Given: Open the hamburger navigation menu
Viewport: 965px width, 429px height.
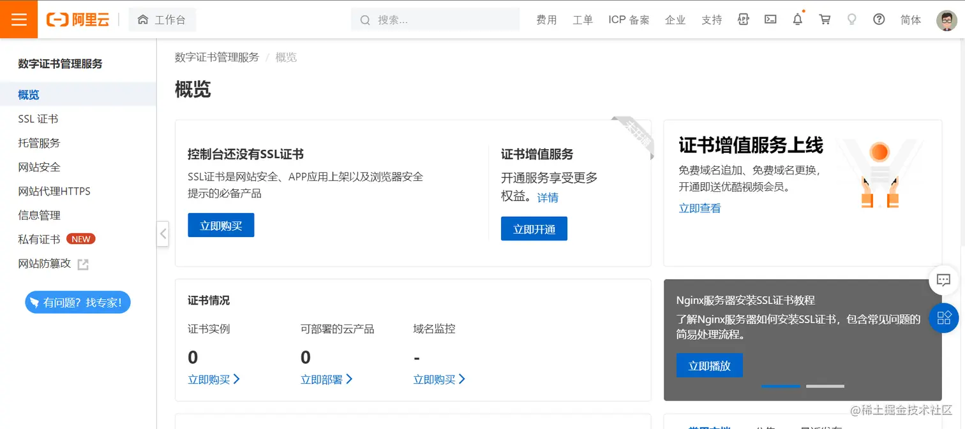Looking at the screenshot, I should (19, 19).
